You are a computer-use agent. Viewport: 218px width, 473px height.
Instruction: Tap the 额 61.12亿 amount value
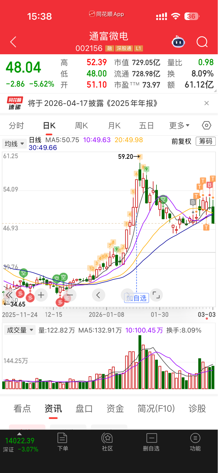pos(199,85)
